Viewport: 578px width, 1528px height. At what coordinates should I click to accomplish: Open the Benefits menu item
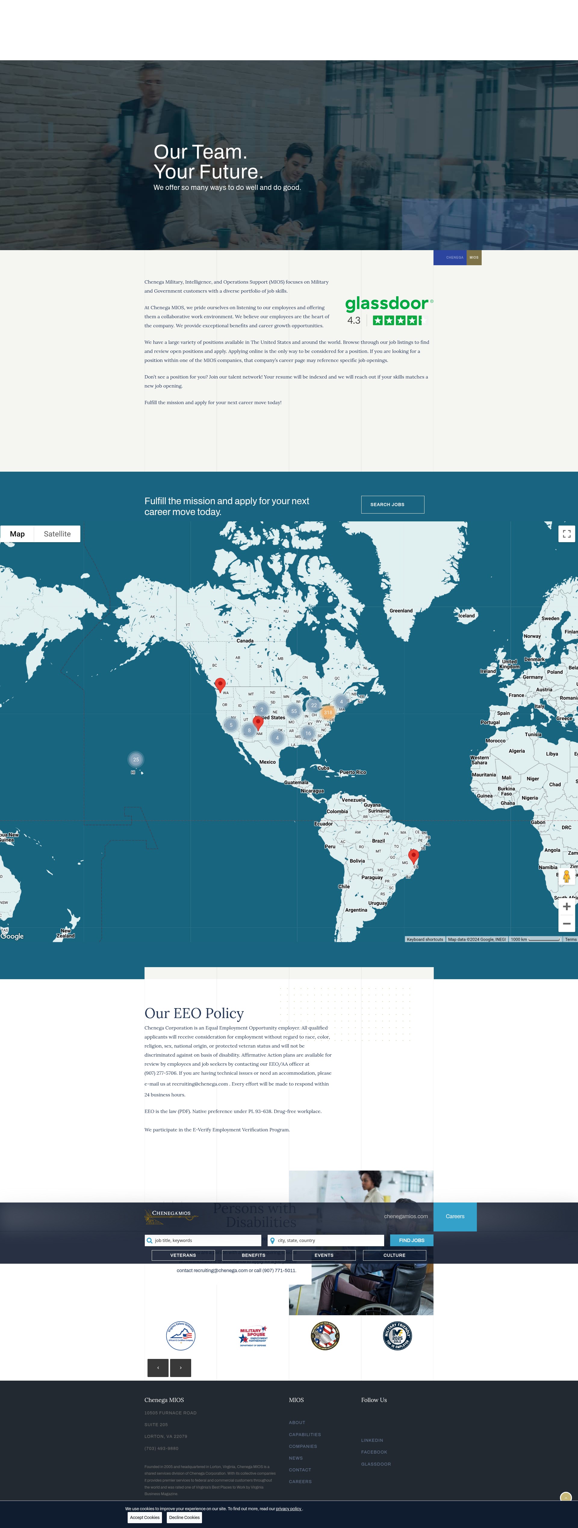coord(253,1255)
